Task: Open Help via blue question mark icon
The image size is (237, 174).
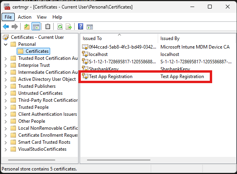Action: [80, 26]
